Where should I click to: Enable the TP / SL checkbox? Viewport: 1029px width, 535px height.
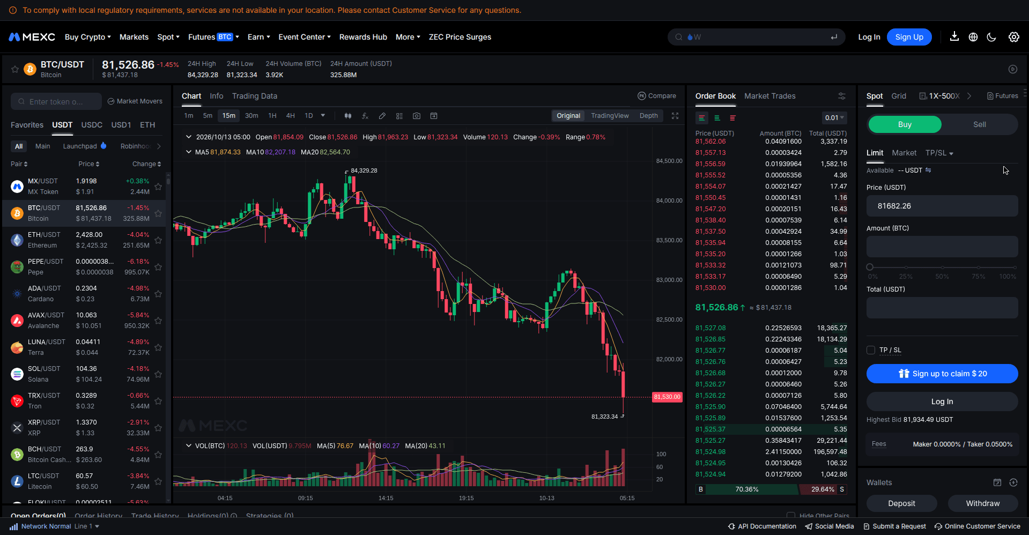(871, 350)
